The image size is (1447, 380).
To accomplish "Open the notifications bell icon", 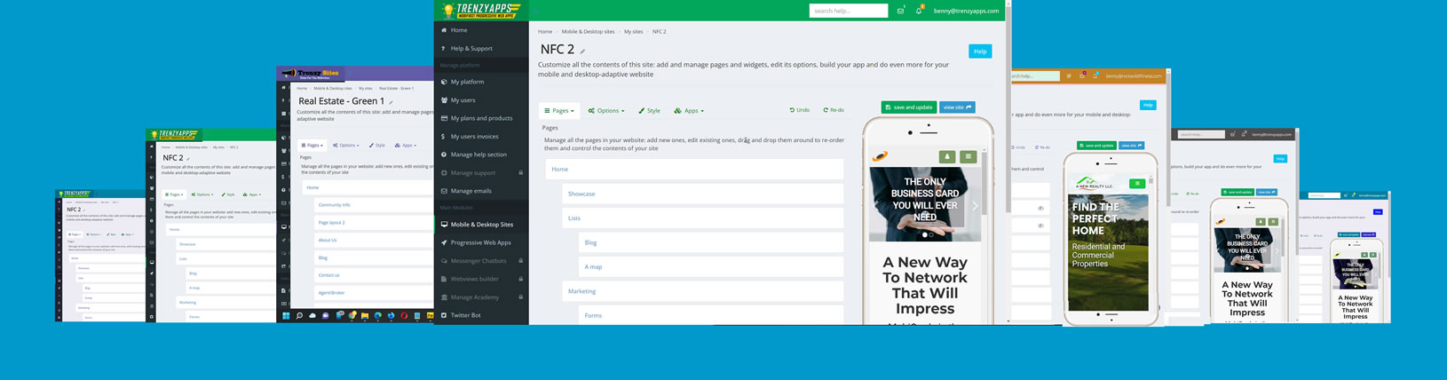I will coord(919,11).
